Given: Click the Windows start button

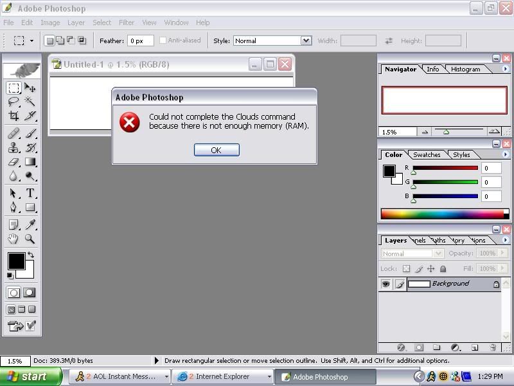Looking at the screenshot, I should (x=30, y=376).
